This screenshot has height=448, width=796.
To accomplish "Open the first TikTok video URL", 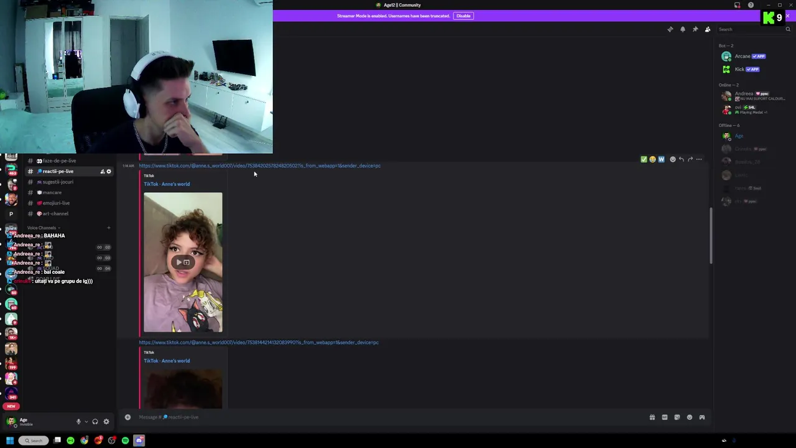I will coord(259,166).
